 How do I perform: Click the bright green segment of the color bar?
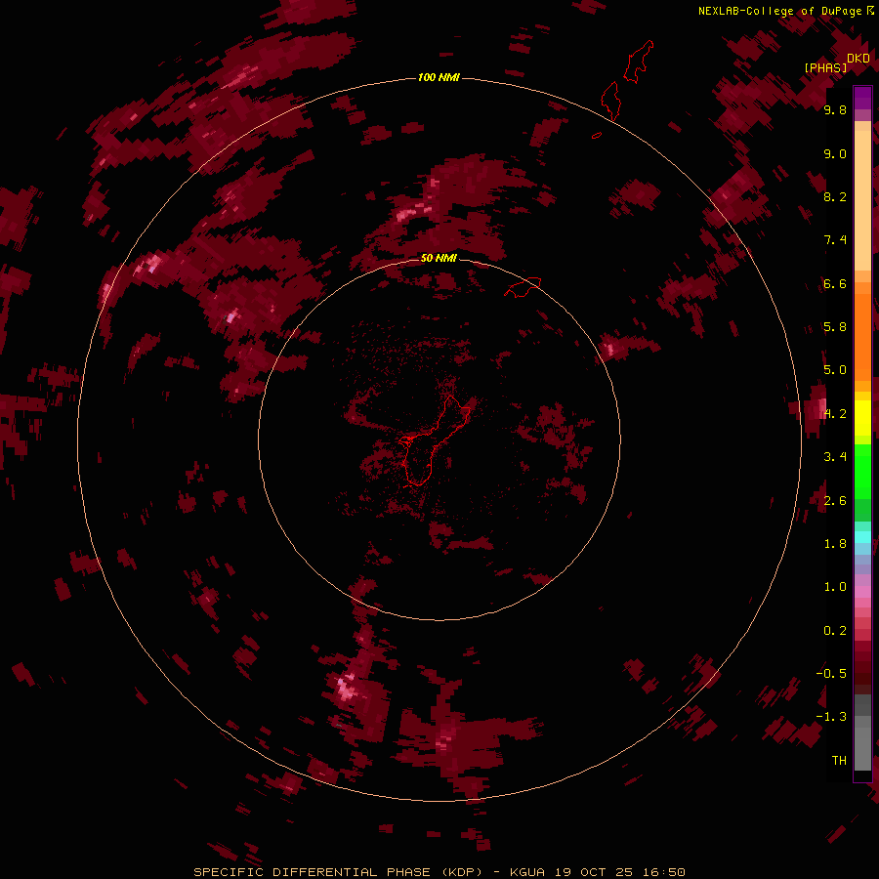click(x=862, y=472)
